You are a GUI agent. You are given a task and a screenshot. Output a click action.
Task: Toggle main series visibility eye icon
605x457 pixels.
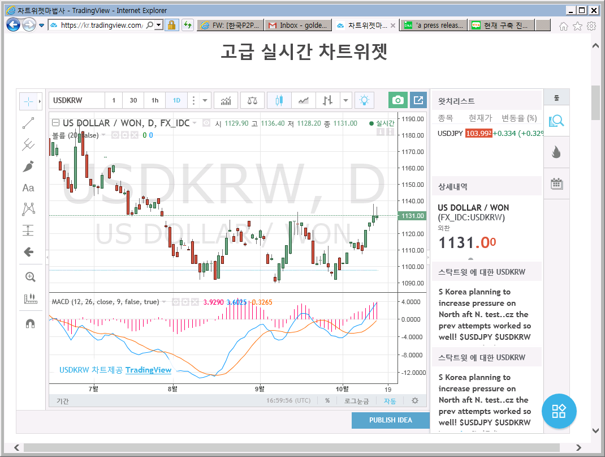click(206, 123)
